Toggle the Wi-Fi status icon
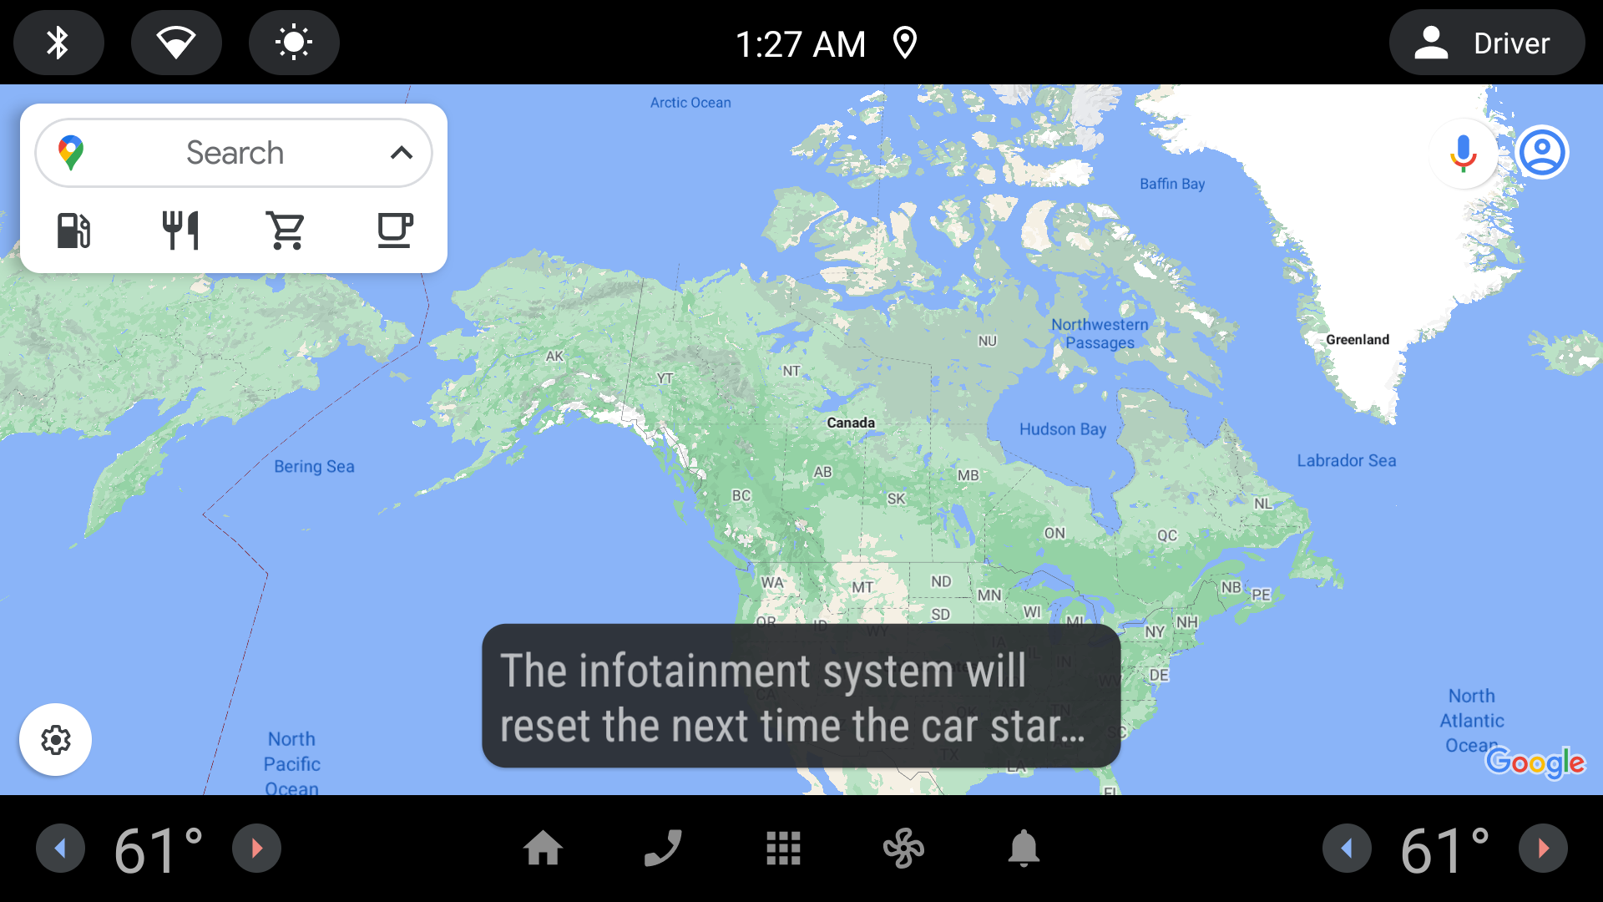 (x=175, y=42)
